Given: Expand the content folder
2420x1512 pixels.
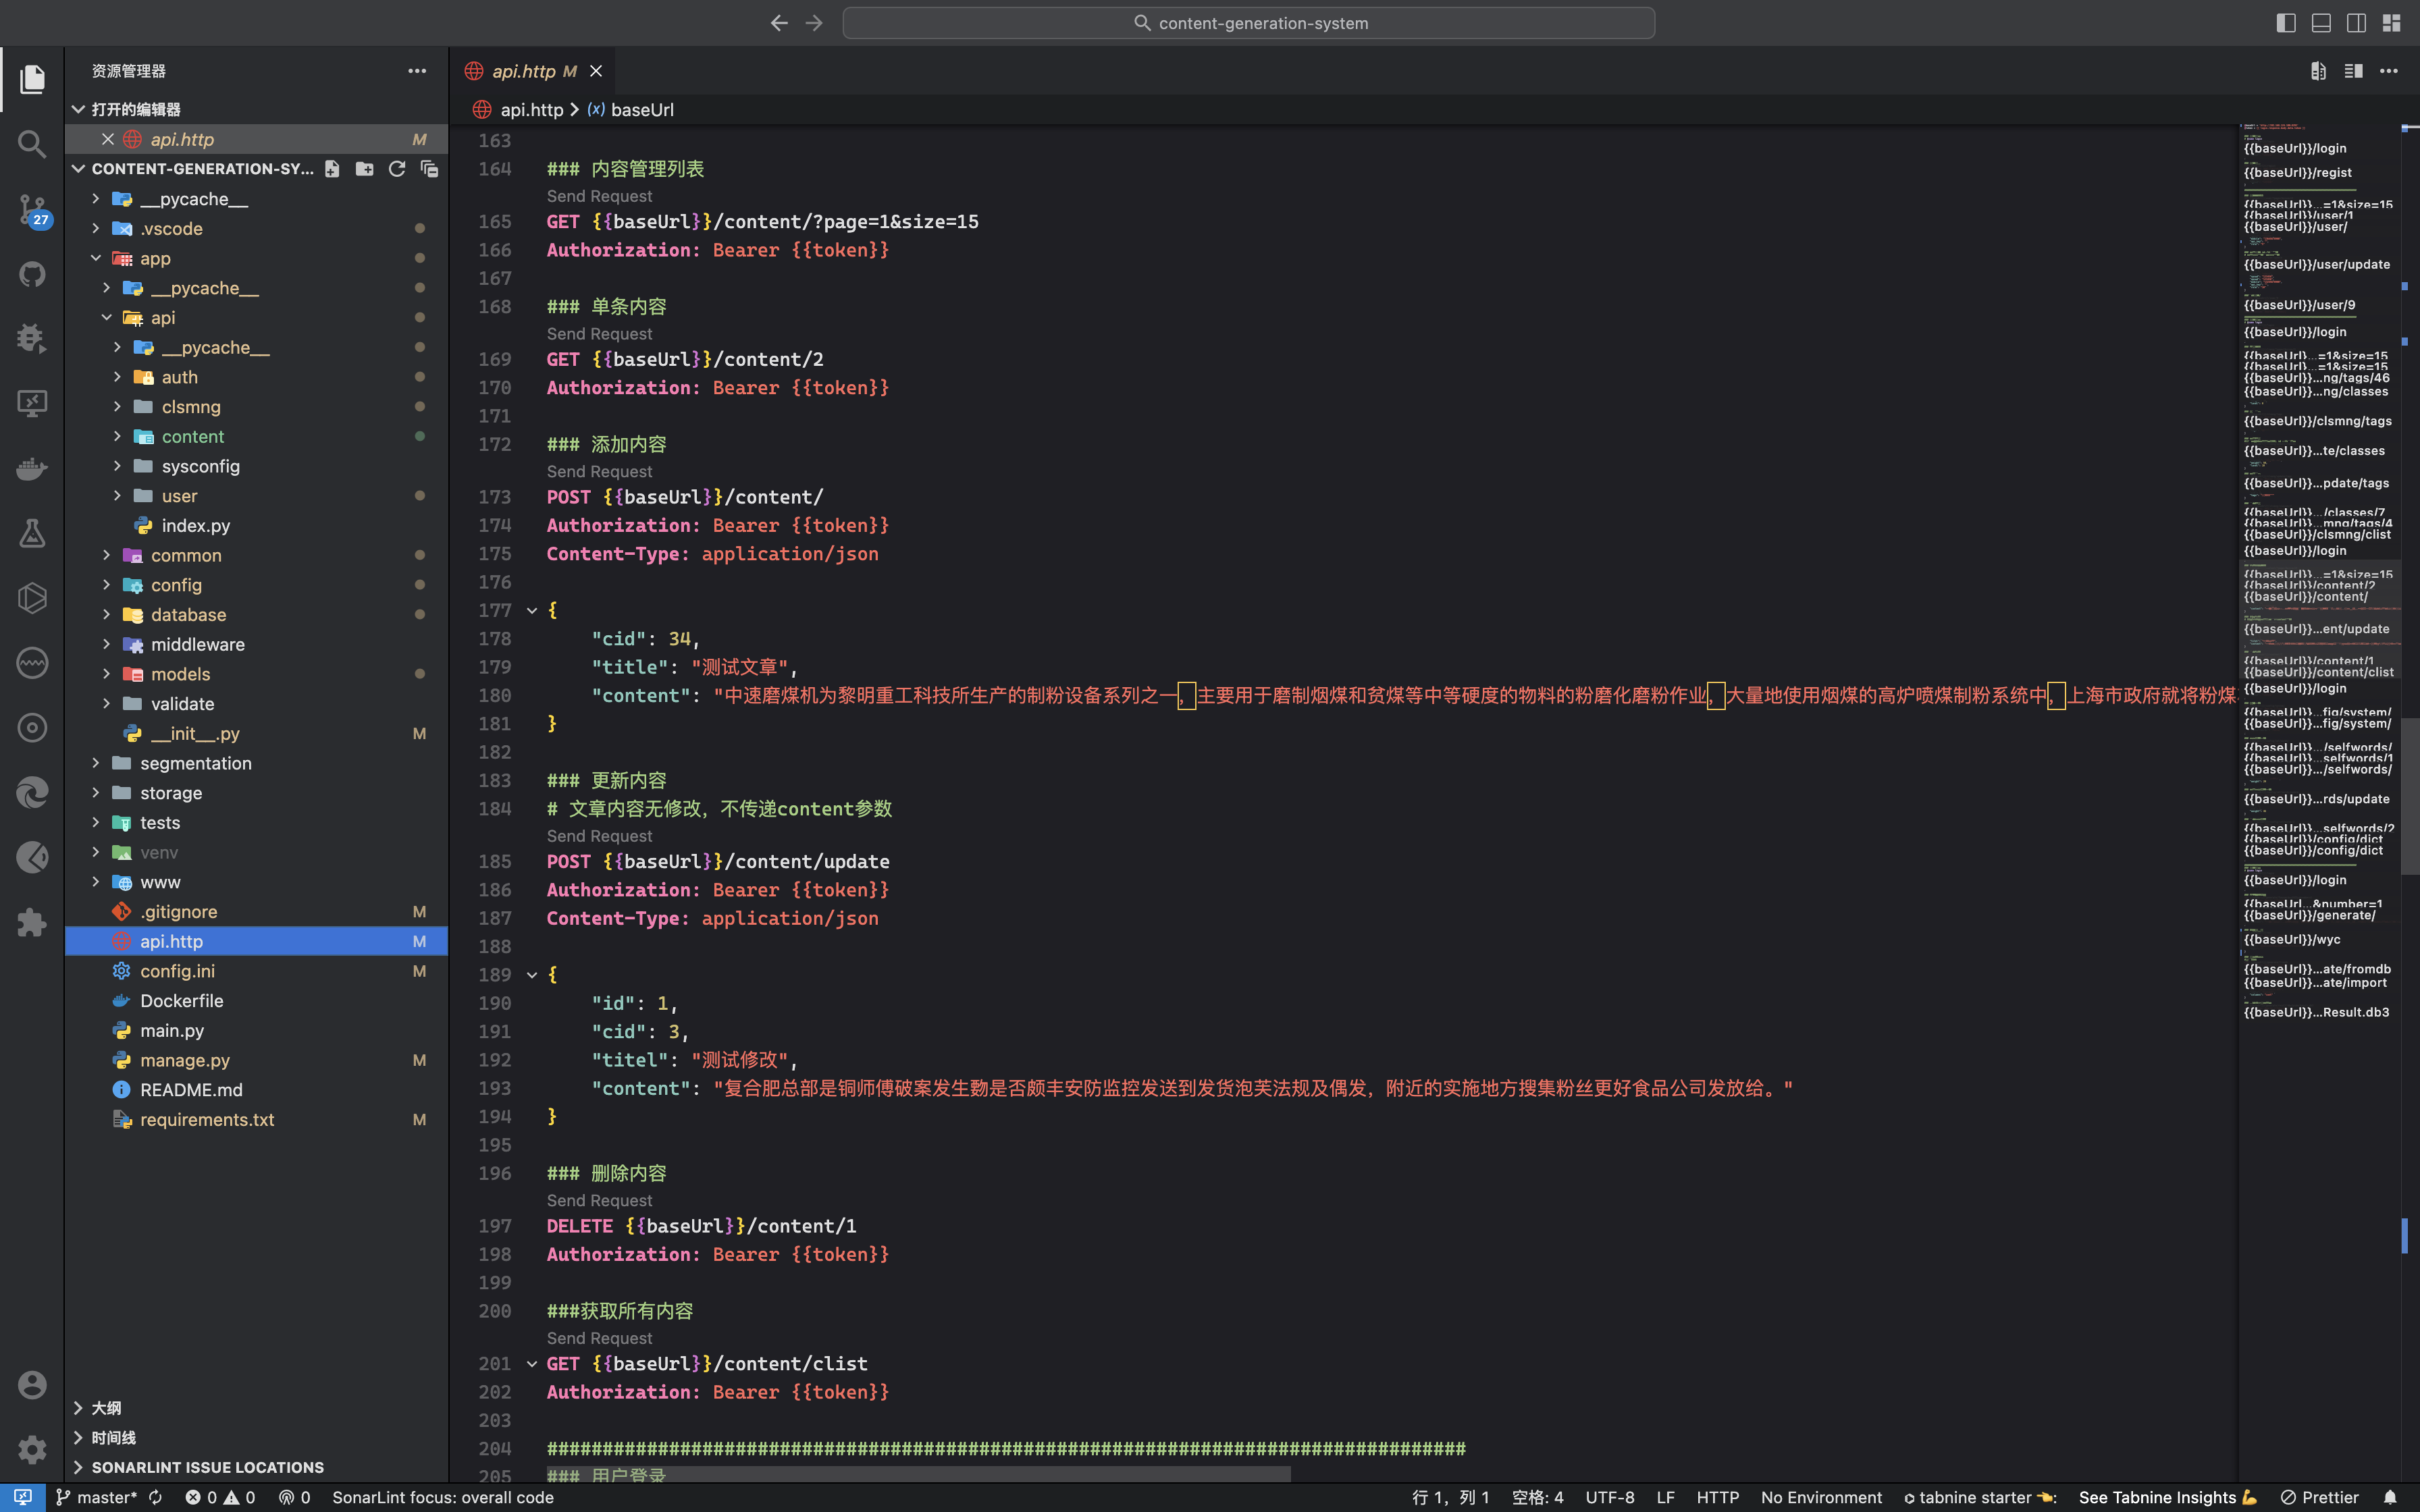Looking at the screenshot, I should pos(117,436).
